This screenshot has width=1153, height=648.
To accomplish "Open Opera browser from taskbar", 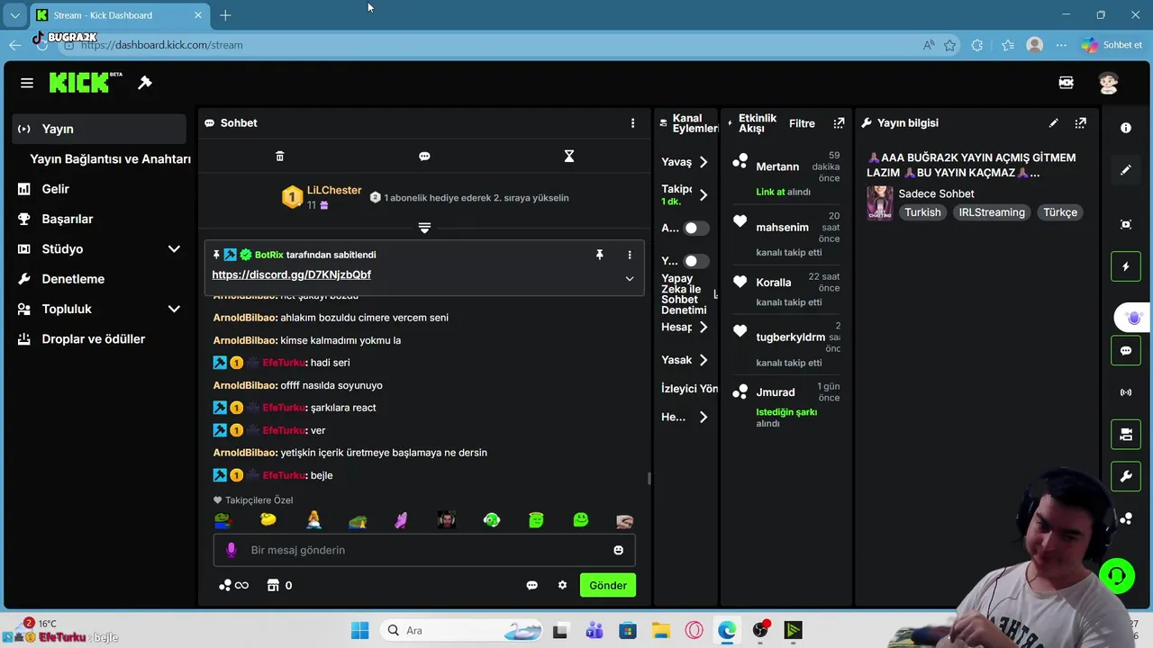I will pyautogui.click(x=695, y=630).
